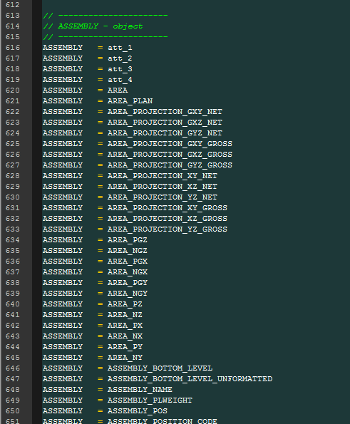
Task: Click ASSEMBLY_BOTTOM_LEVEL on line 646
Action: click(160, 368)
